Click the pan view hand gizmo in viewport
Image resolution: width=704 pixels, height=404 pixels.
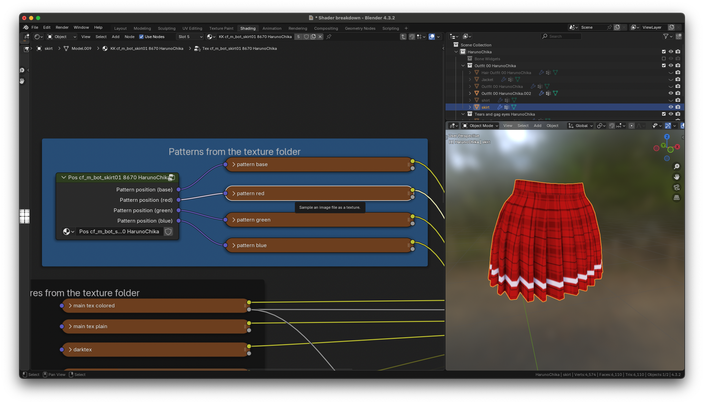click(676, 177)
